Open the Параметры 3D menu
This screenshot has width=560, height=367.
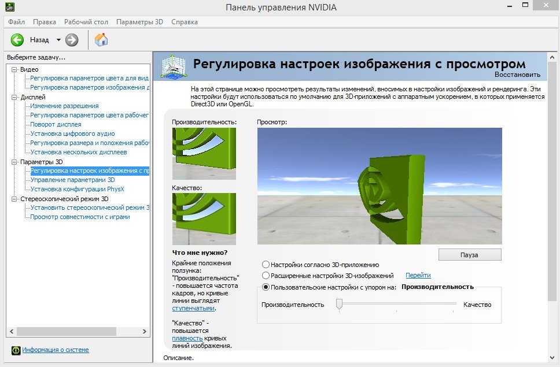(x=139, y=22)
